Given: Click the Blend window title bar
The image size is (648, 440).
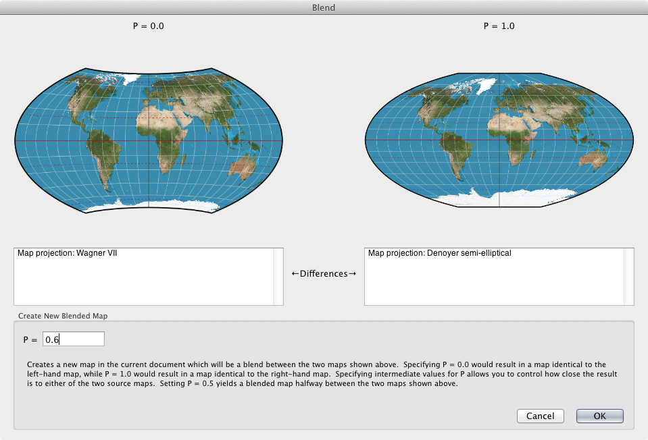Looking at the screenshot, I should [x=324, y=7].
